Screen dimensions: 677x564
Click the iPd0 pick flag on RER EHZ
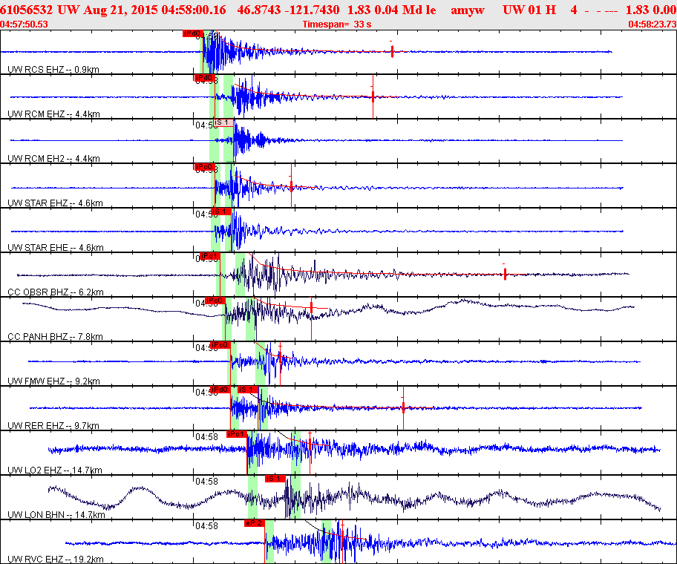click(x=220, y=390)
